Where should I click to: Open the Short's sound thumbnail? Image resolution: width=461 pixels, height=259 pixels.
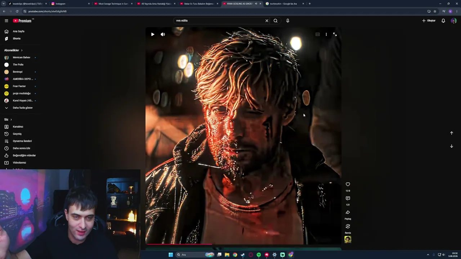348,240
